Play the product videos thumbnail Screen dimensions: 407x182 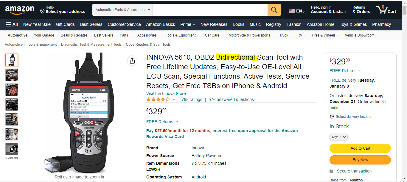pos(12,149)
